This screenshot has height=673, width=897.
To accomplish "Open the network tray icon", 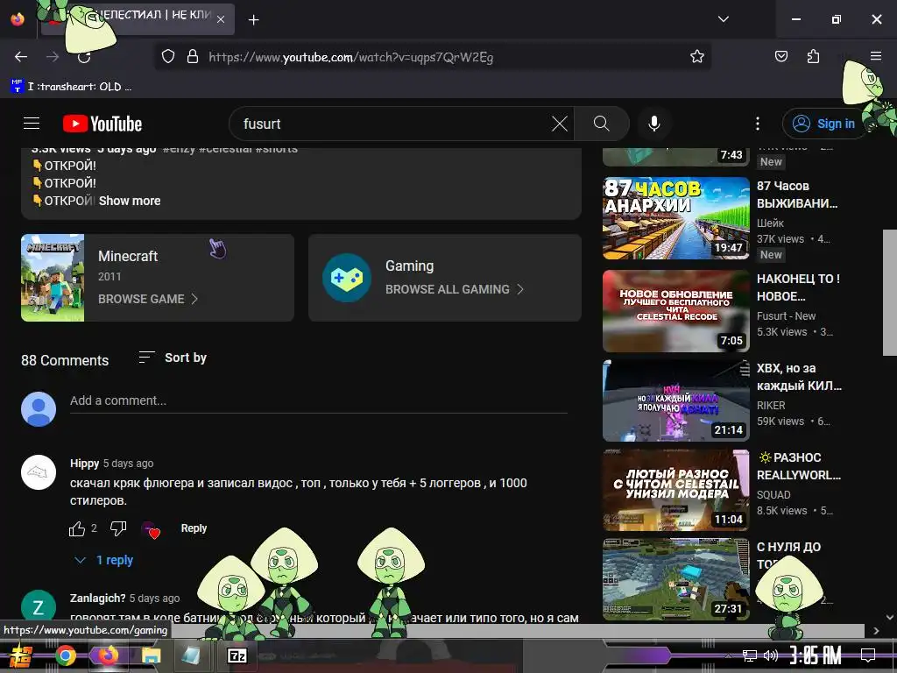I will click(x=750, y=655).
